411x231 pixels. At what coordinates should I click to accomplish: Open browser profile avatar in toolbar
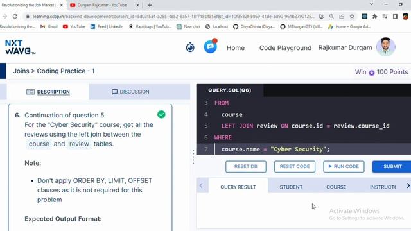coord(405,16)
